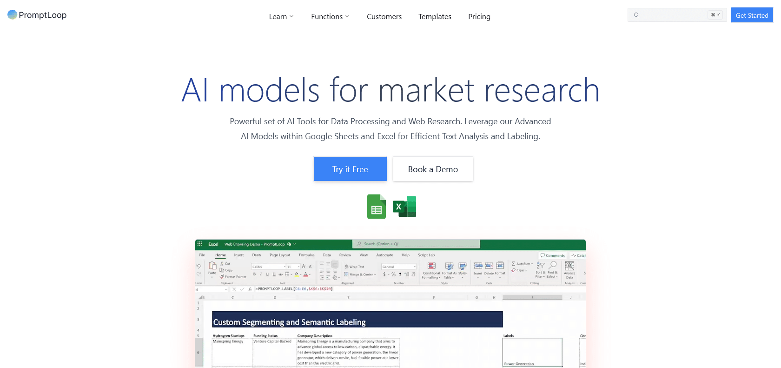Apply the red font color
Screen dimensions: 781x368
(x=306, y=274)
